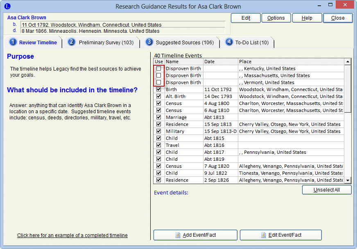Screen dimensions: 357x249
Task: Click the Use column header
Action: (x=159, y=62)
